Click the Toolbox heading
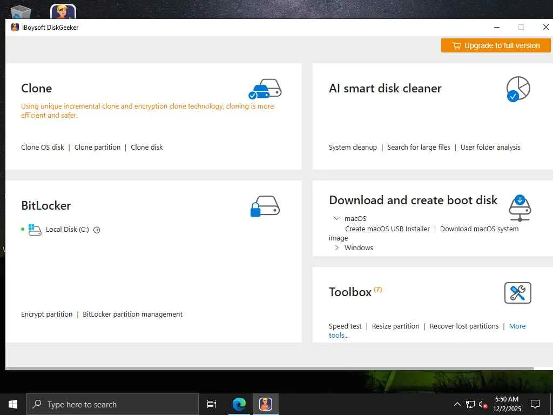The width and height of the screenshot is (553, 415). click(350, 292)
